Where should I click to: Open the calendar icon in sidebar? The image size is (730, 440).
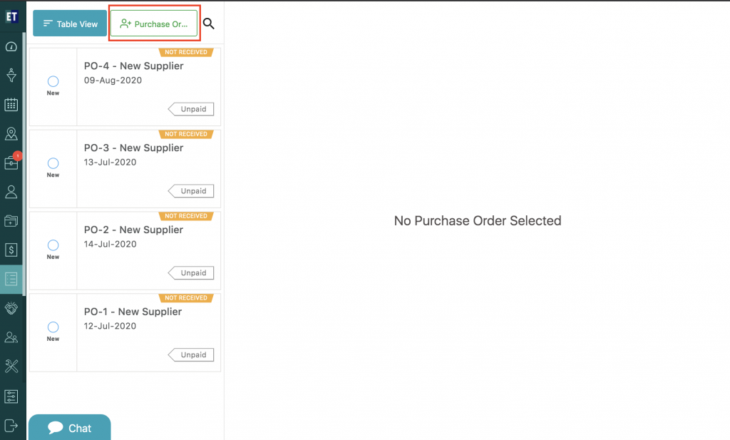(11, 104)
